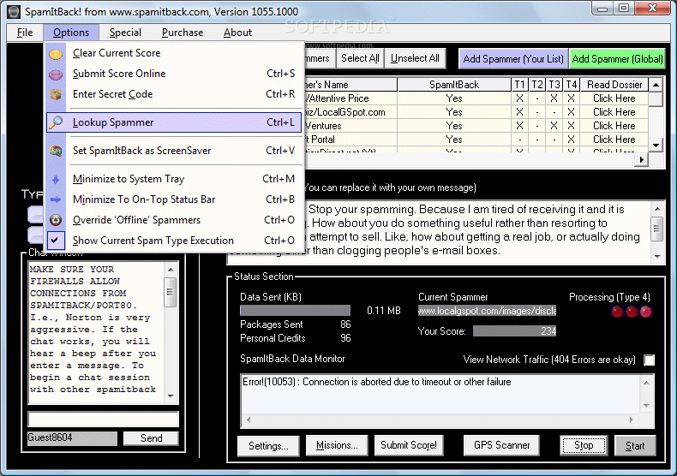The image size is (677, 476).
Task: Click the screensaver icon beside Set SpamItBack as ScreenSaver
Action: pos(56,151)
